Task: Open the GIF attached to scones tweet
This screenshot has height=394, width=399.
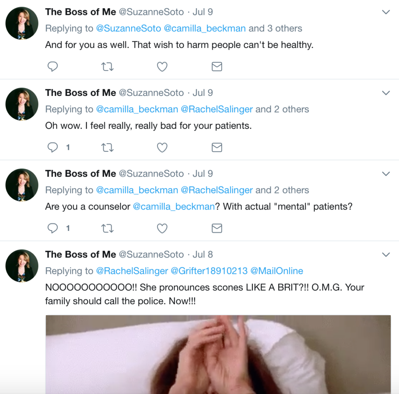Action: (218, 354)
